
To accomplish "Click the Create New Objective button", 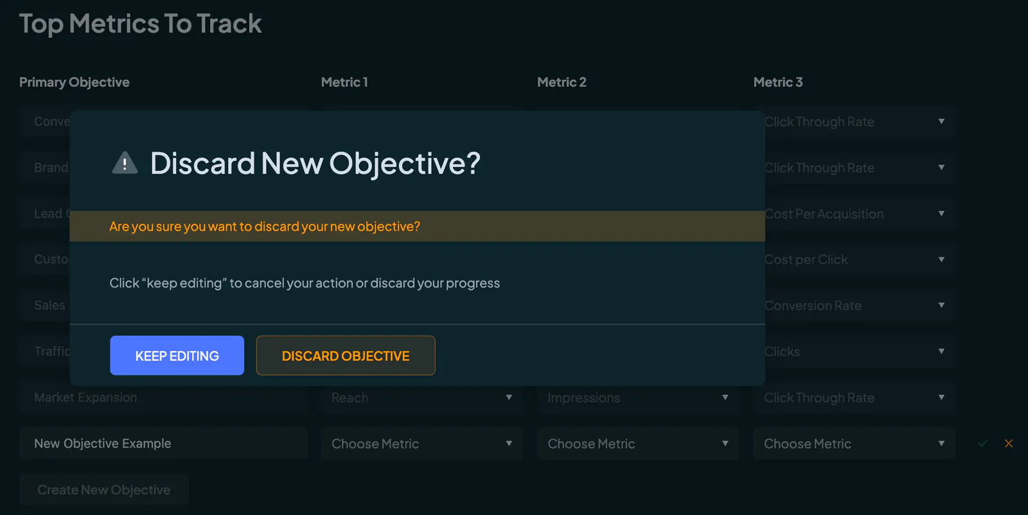I will click(104, 490).
